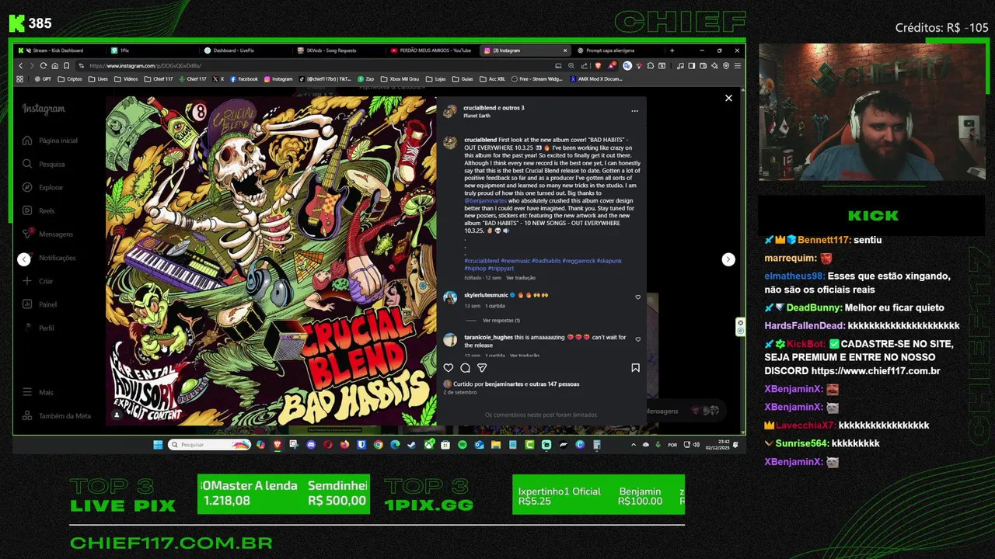Viewport: 995px width, 559px height.
Task: Open the Guias bookmarks folder
Action: (463, 79)
